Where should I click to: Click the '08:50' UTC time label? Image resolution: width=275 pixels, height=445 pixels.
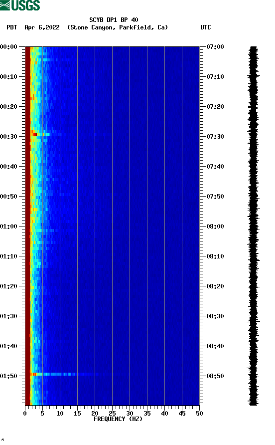(x=215, y=376)
